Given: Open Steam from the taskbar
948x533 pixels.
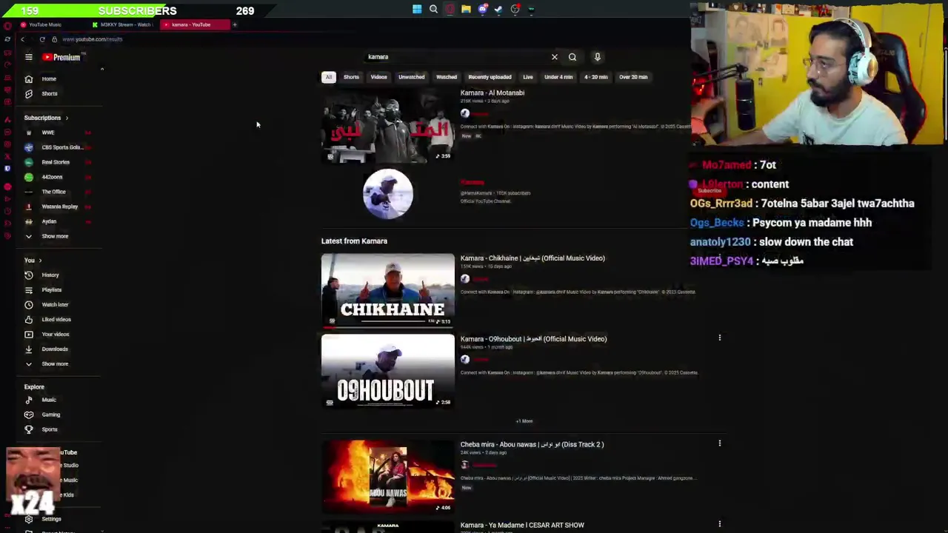Looking at the screenshot, I should (x=498, y=10).
